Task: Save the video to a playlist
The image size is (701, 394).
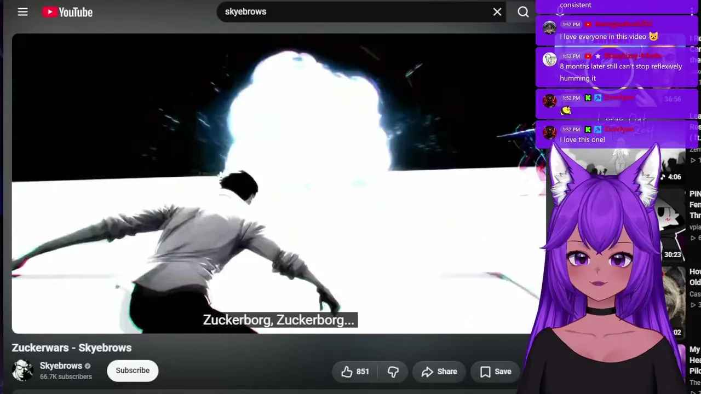Action: [x=496, y=372]
